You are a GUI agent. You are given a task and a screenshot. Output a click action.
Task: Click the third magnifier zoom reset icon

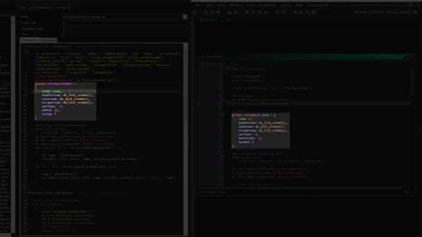pyautogui.click(x=307, y=13)
